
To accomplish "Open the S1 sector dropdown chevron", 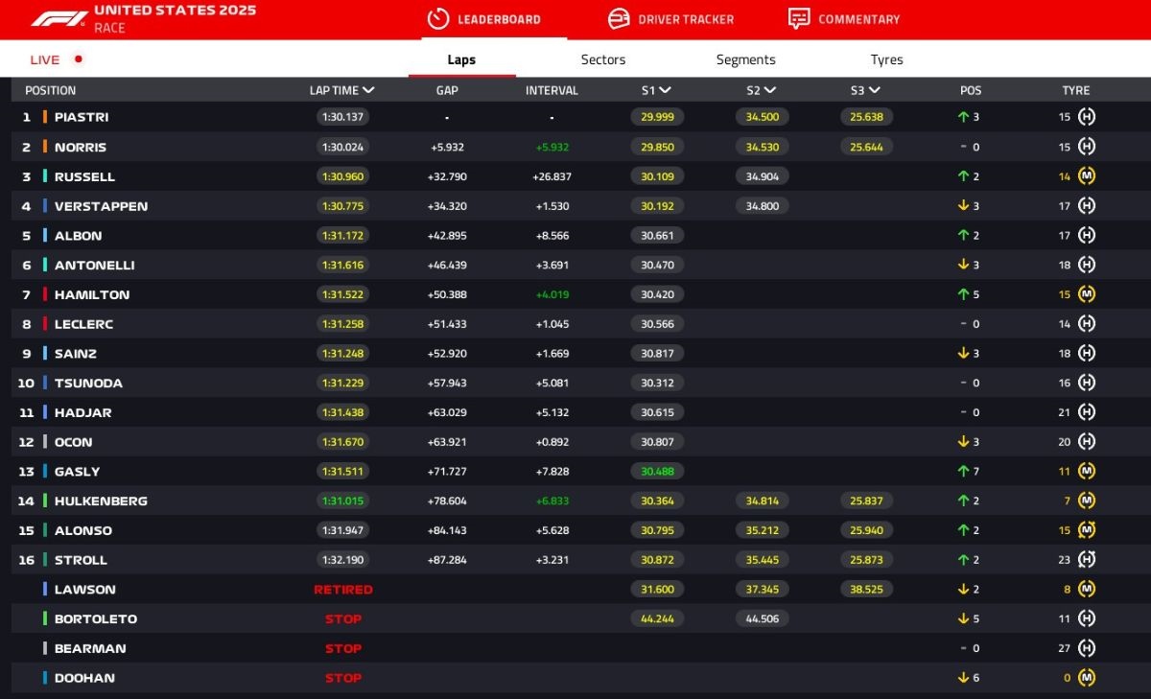I will 666,90.
